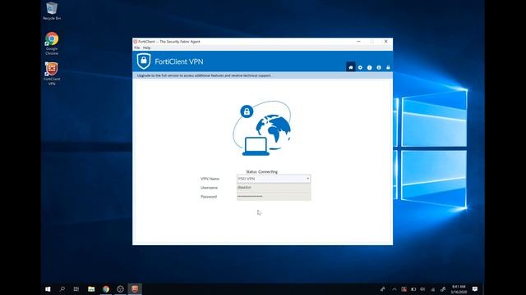The image size is (526, 295).
Task: Open the File menu
Action: [x=137, y=48]
